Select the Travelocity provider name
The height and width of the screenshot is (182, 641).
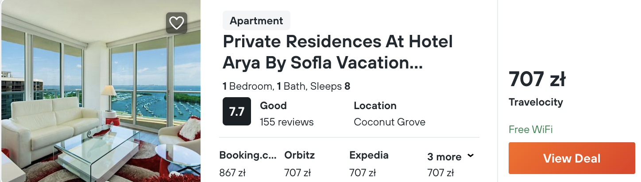click(x=536, y=102)
